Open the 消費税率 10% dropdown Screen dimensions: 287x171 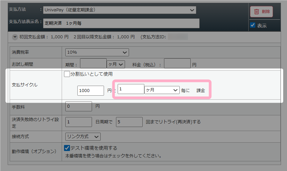[x=97, y=52]
